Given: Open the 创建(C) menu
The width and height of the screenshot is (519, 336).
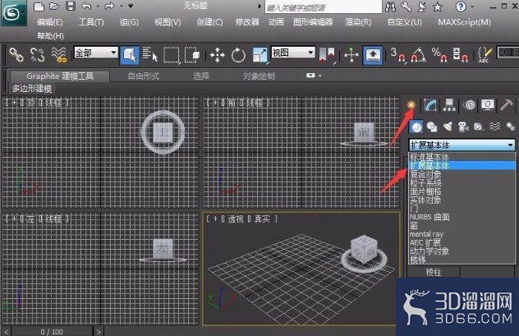Looking at the screenshot, I should (x=209, y=22).
